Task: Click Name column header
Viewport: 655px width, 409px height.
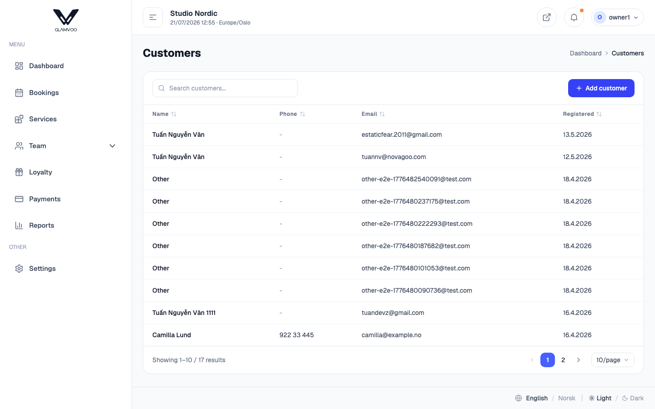Action: pyautogui.click(x=164, y=114)
